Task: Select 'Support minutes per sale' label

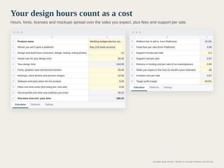Action: tap(167, 53)
